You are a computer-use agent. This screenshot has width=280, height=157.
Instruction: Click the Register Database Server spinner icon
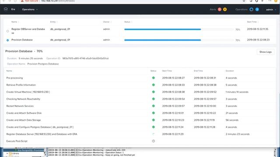pyautogui.click(x=154, y=134)
